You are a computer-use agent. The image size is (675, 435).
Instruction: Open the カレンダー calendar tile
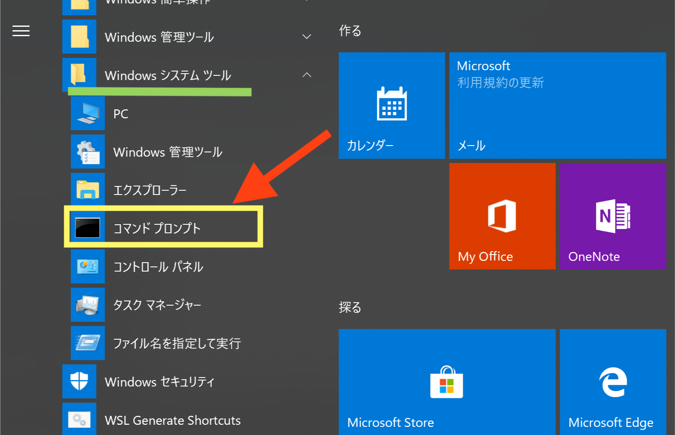click(392, 106)
